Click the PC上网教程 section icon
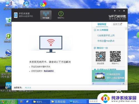 point(95,30)
